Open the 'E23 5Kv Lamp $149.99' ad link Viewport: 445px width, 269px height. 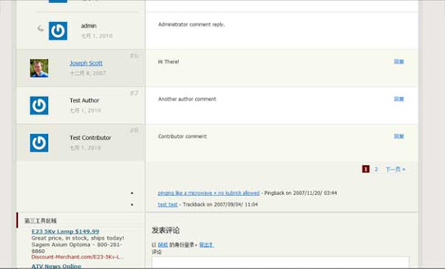point(65,231)
